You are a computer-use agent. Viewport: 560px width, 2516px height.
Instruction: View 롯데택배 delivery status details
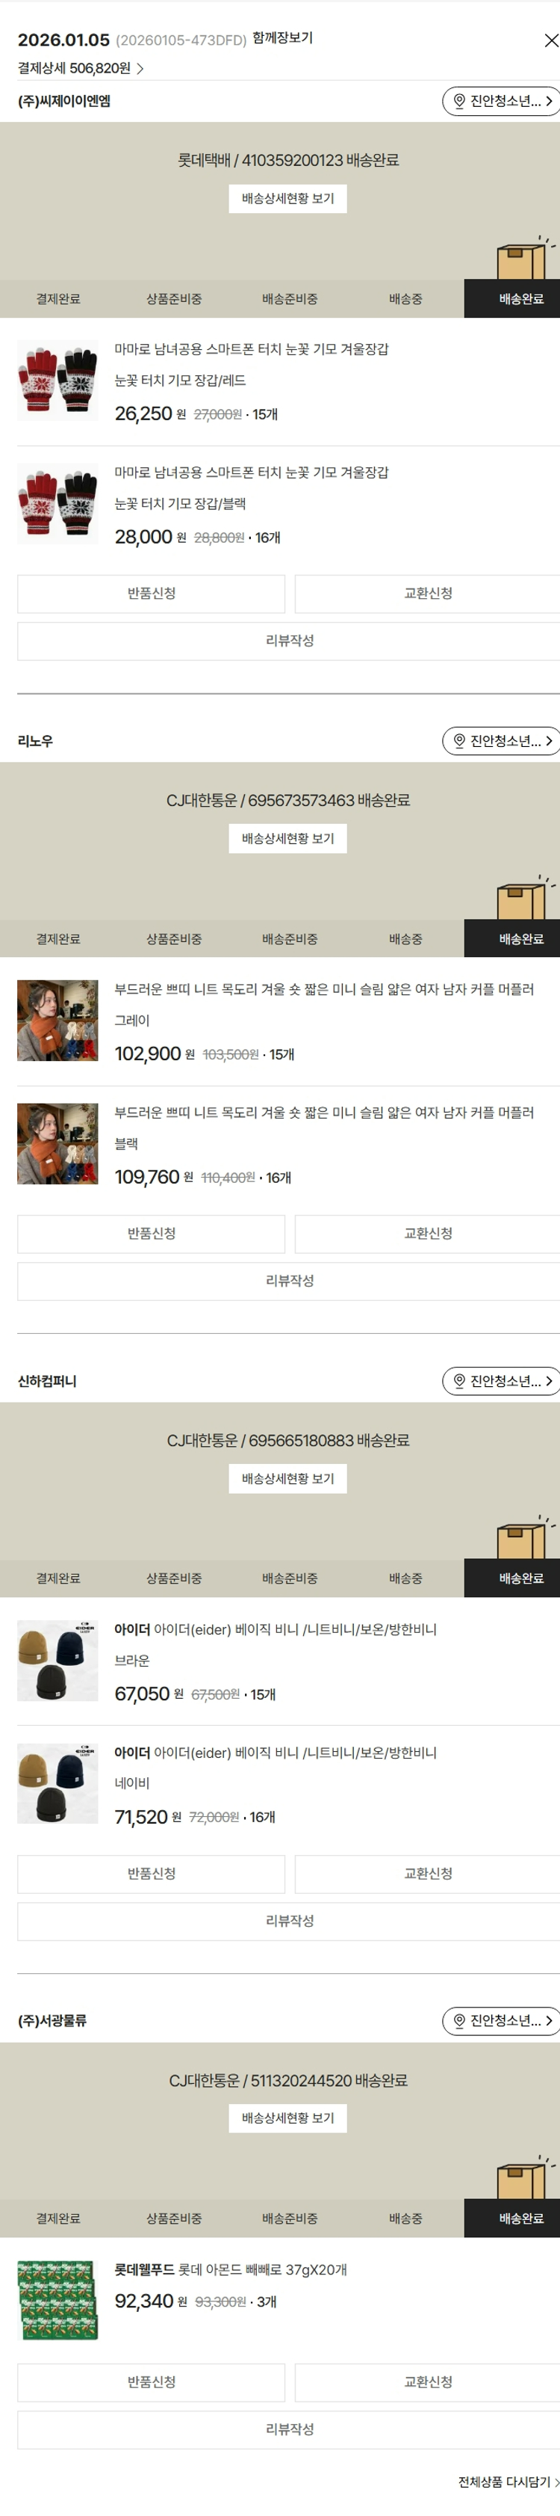(287, 198)
